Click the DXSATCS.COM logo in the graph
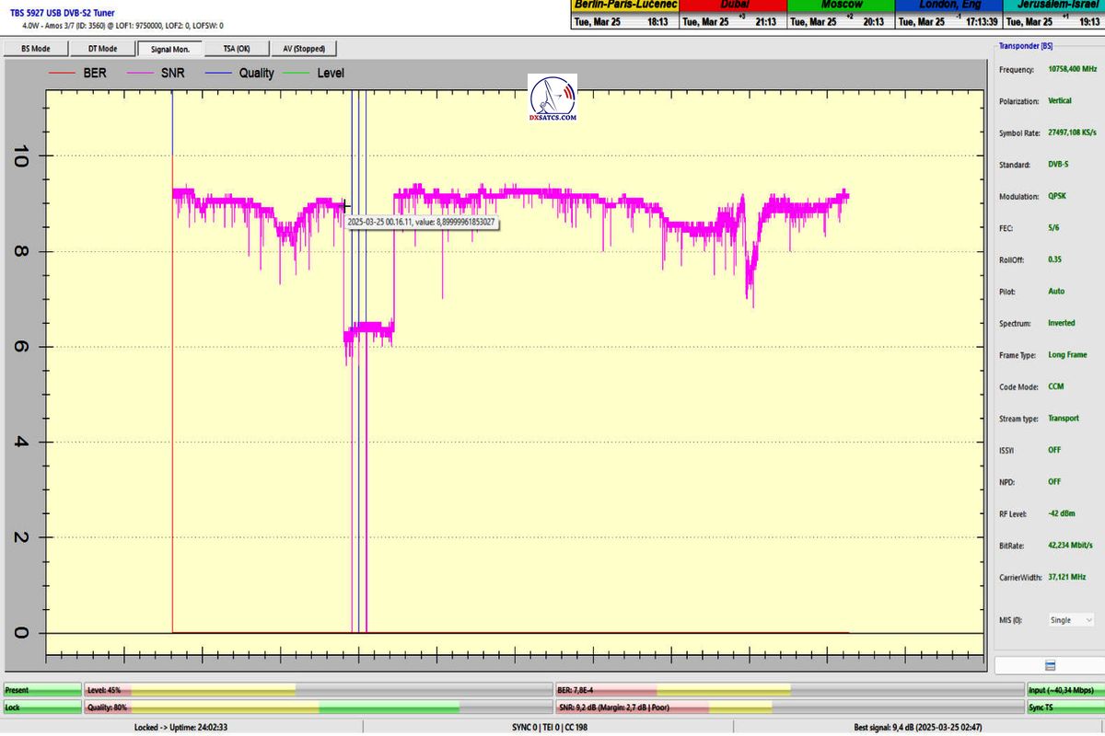Image resolution: width=1105 pixels, height=736 pixels. [x=552, y=99]
